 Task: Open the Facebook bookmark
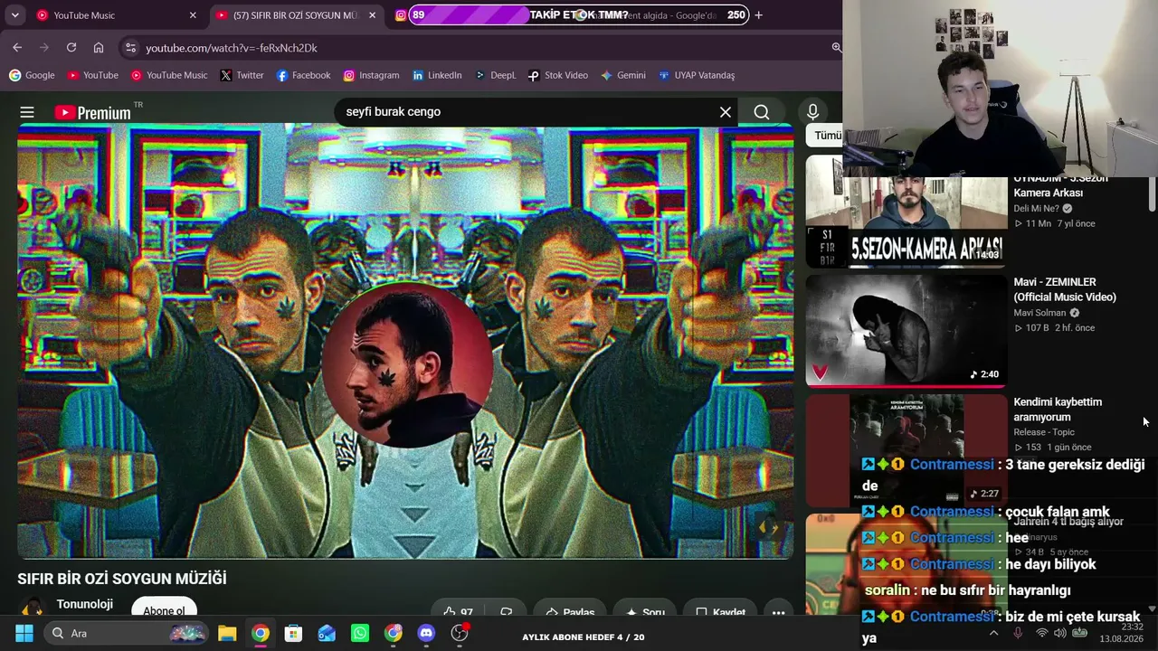click(x=304, y=75)
